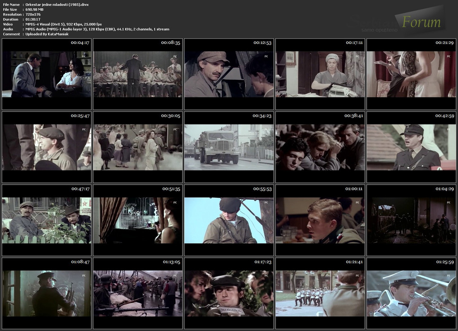Viewport: 458px width, 331px height.
Task: Click the 'File Name' label
Action: [12, 5]
